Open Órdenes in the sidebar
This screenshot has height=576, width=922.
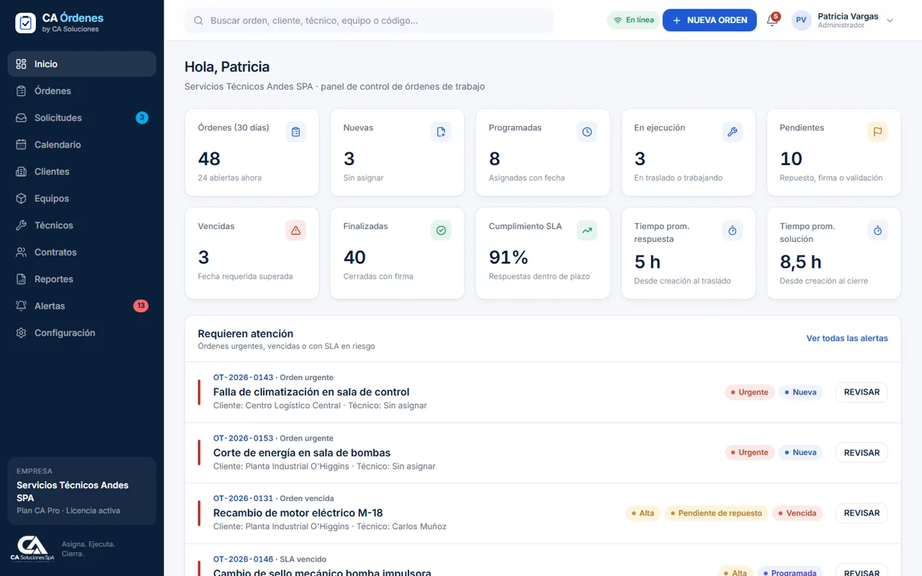pos(82,91)
